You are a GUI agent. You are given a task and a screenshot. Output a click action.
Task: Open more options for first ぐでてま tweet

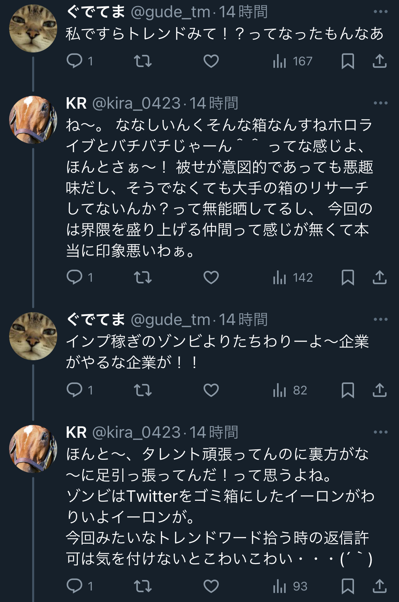(380, 12)
